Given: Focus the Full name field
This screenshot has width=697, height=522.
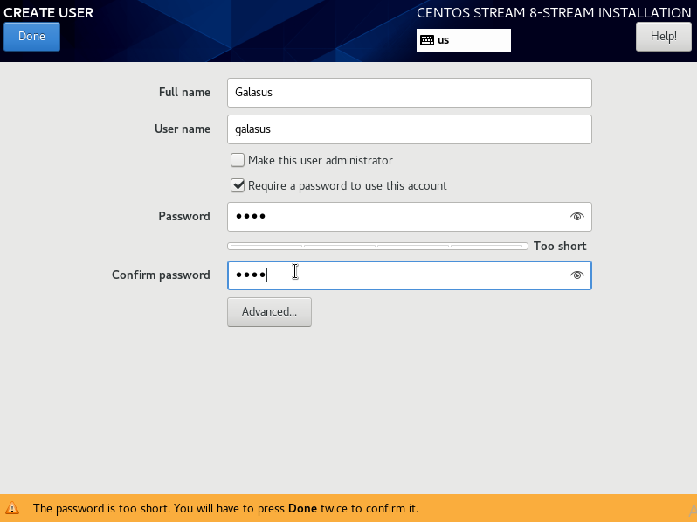Looking at the screenshot, I should pos(409,93).
